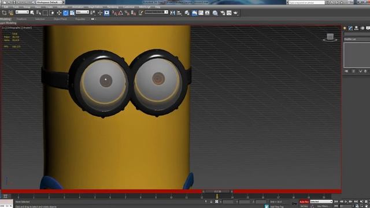Toggle Absolute/Offset transform type-in mode
The image size is (370, 208).
pos(217,202)
